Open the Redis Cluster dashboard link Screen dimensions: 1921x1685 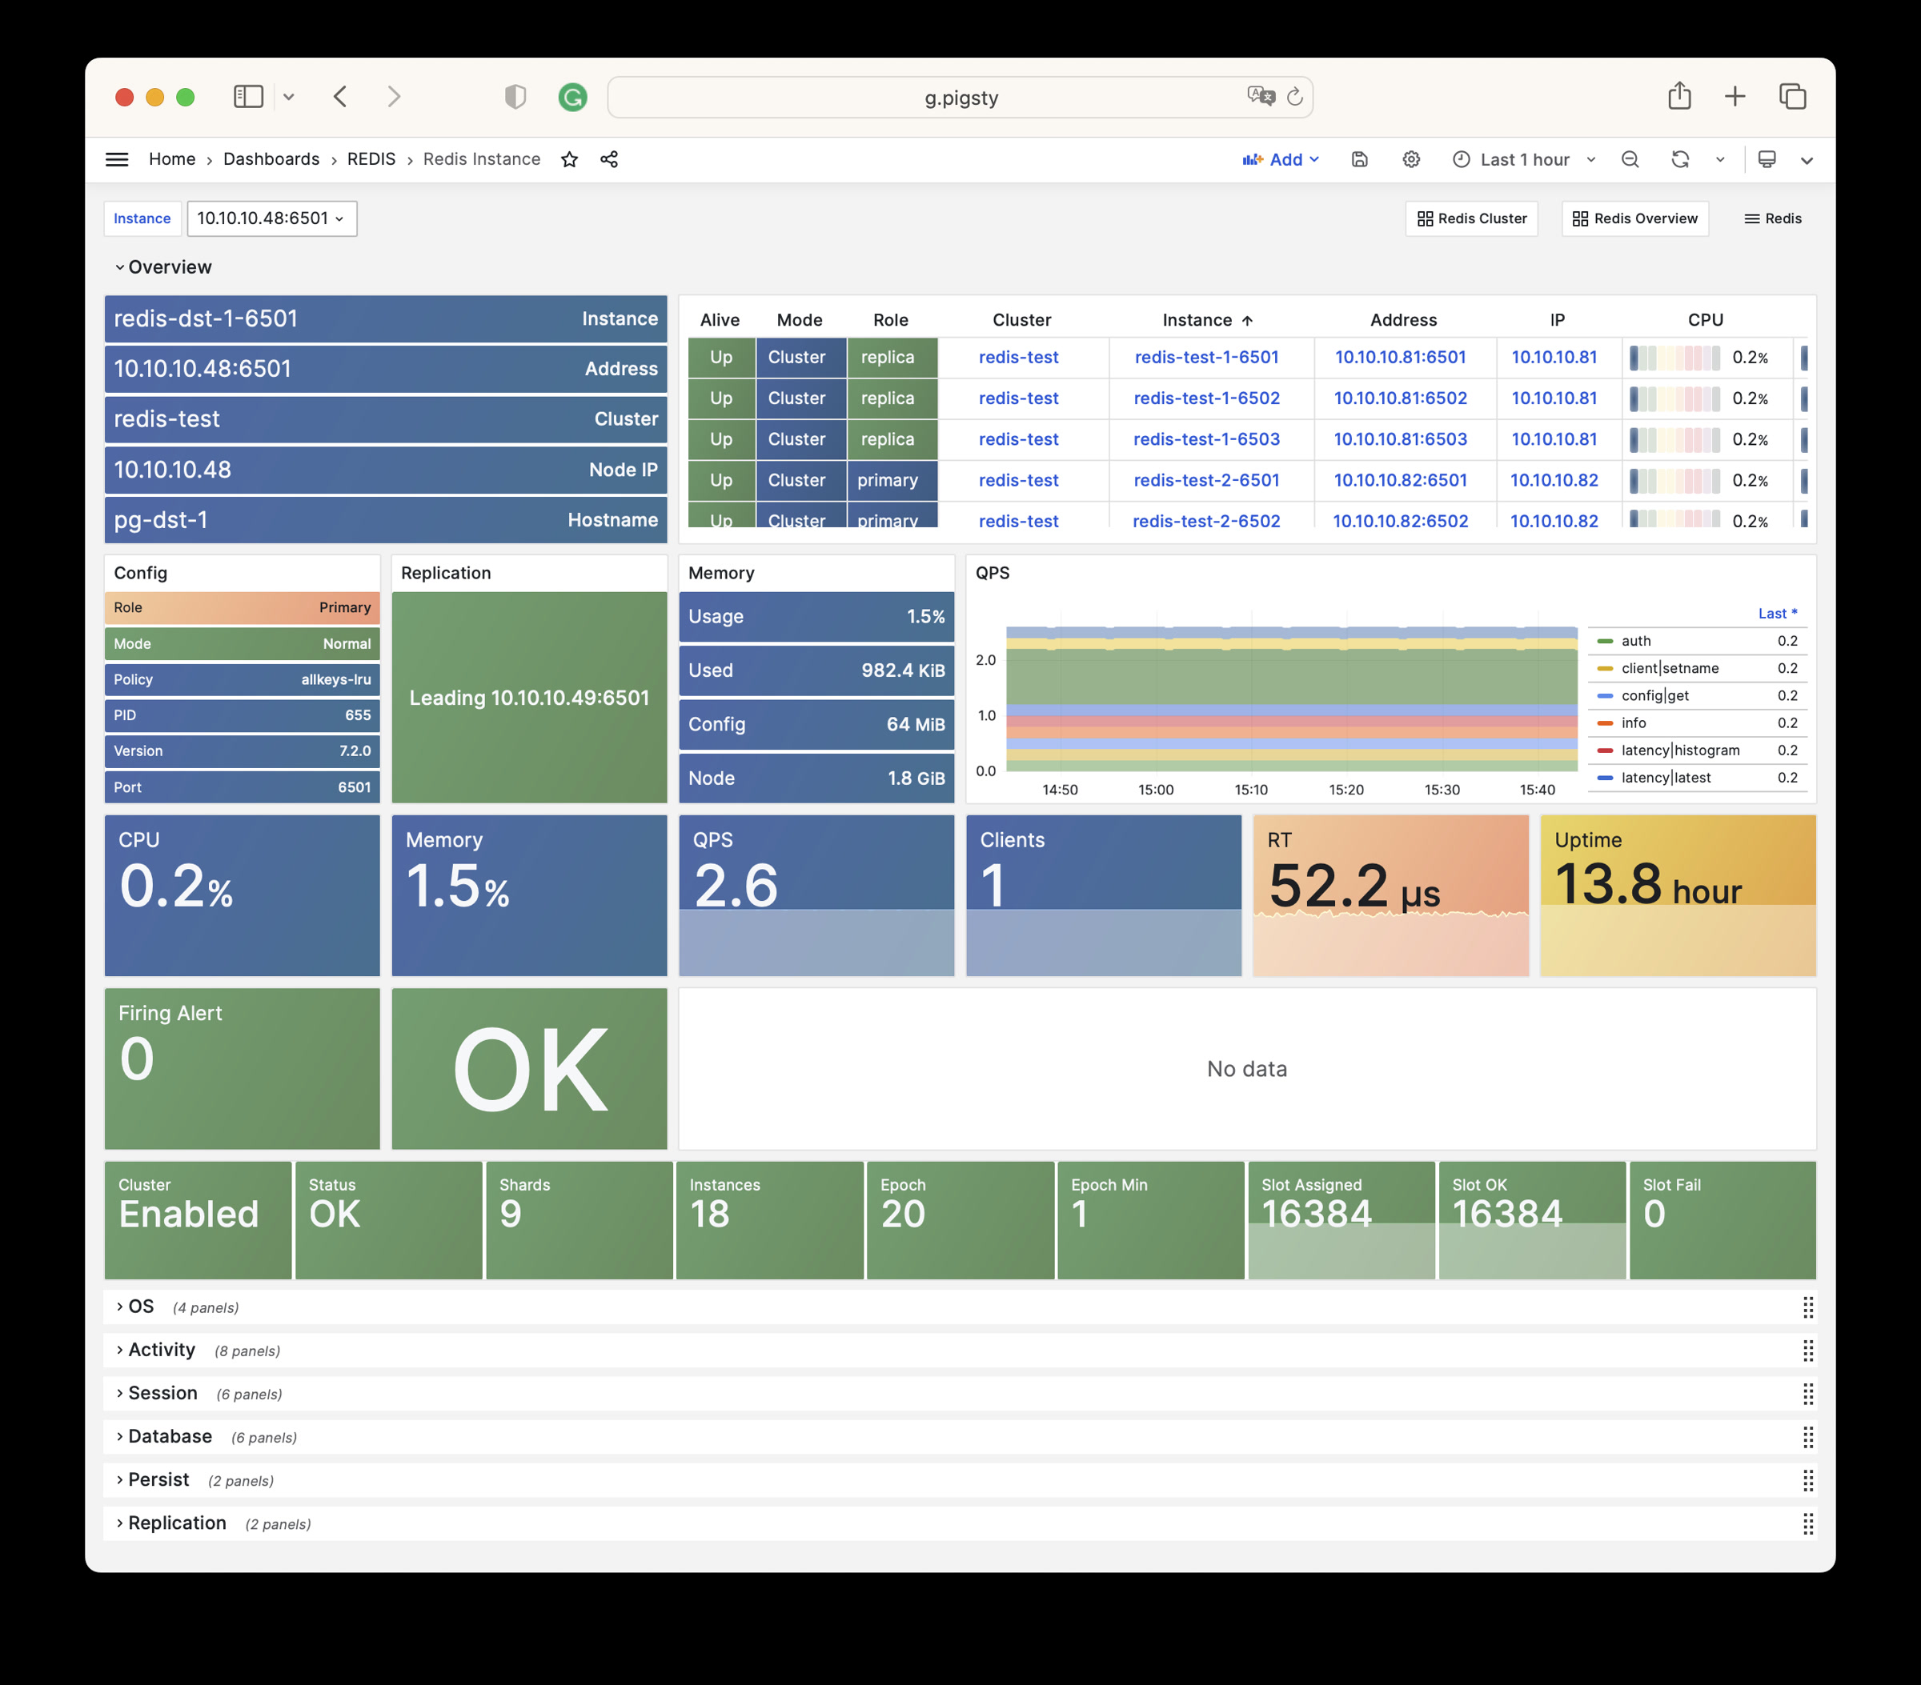click(1471, 219)
